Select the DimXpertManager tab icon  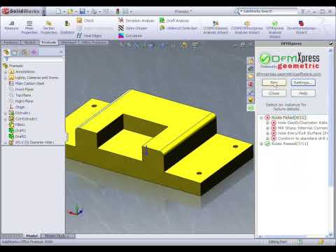34,52
